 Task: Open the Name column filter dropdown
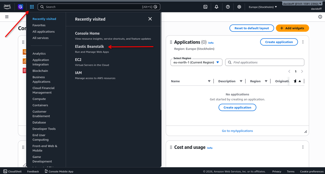pos(209,81)
